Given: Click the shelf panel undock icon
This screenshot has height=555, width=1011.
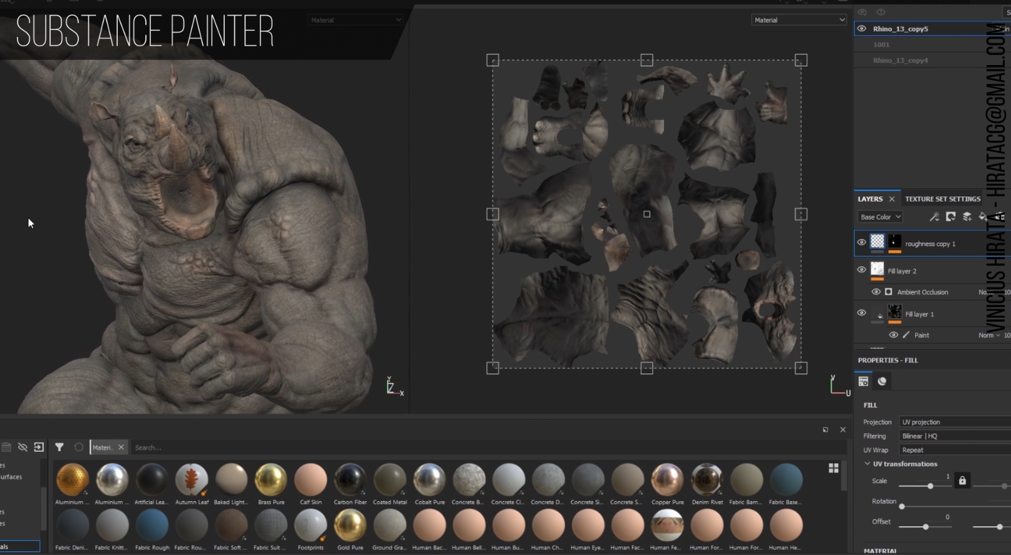Looking at the screenshot, I should click(x=826, y=429).
